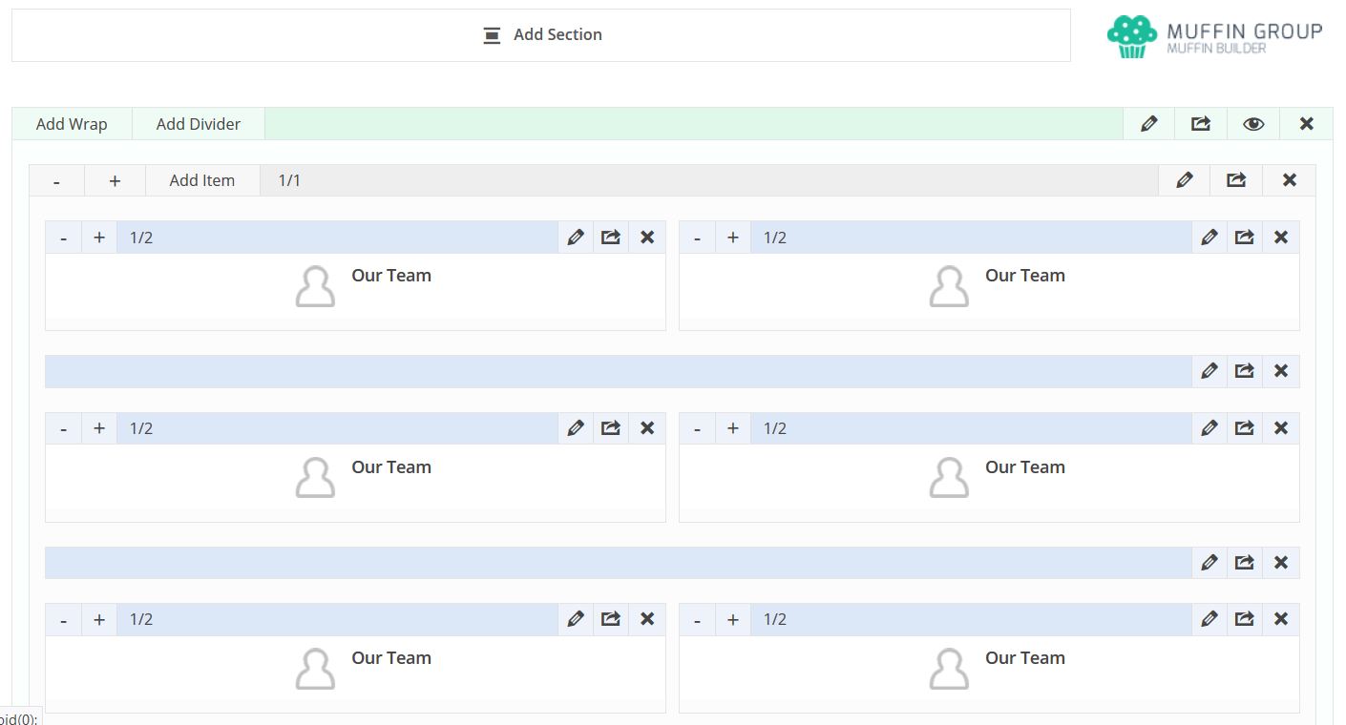Increase the 1/1 wrap size with plus
Image resolution: width=1346 pixels, height=725 pixels.
click(x=115, y=180)
